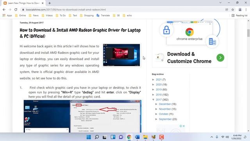The image size is (250, 141).
Task: Click the browser forward arrow
Action: (10, 9)
